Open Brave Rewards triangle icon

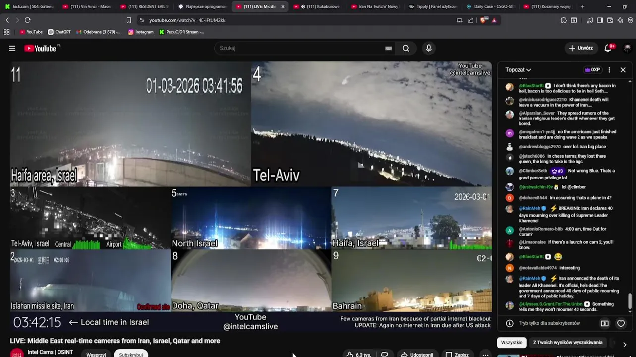(494, 20)
